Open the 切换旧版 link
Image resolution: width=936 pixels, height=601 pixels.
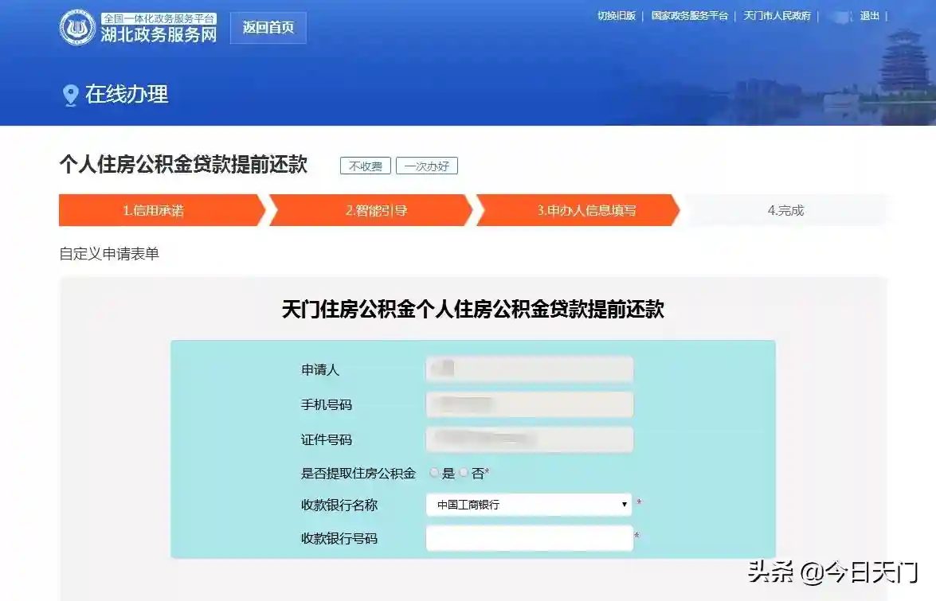pos(617,15)
